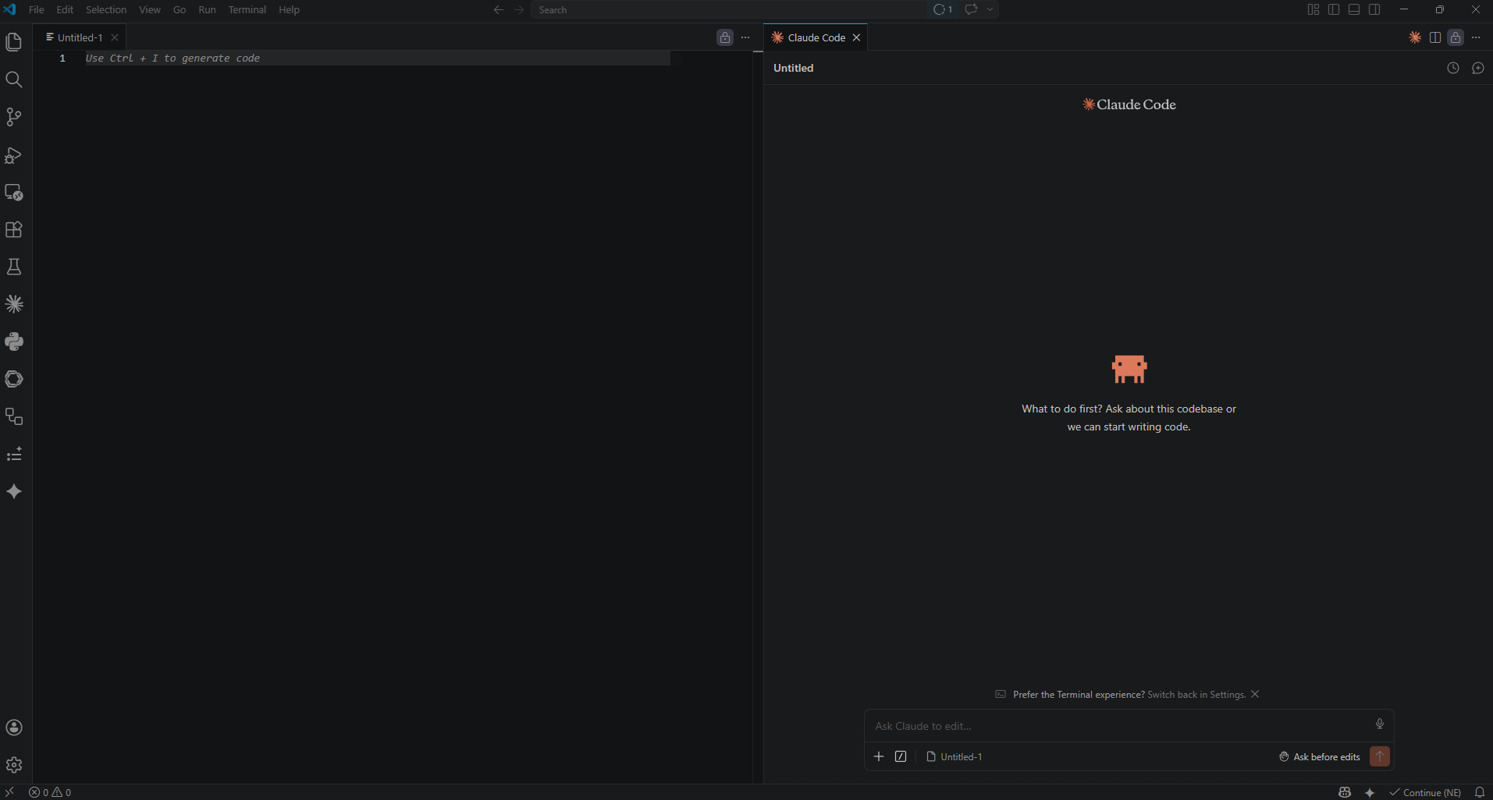This screenshot has width=1493, height=800.
Task: Open Copilot status in the status bar
Action: [1344, 792]
